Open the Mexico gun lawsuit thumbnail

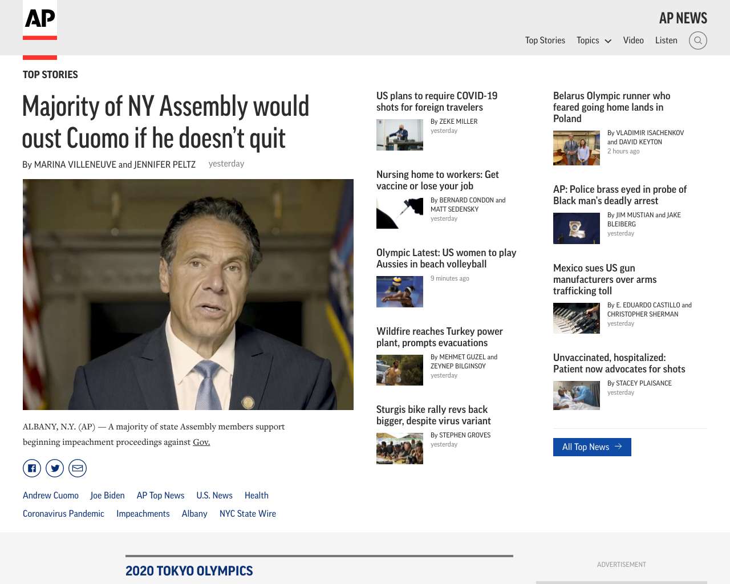pyautogui.click(x=577, y=318)
